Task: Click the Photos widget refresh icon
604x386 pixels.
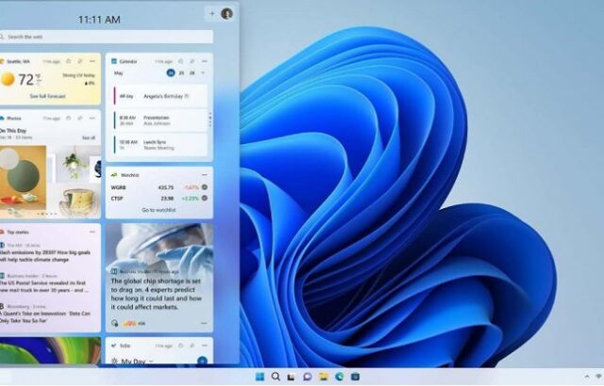Action: (x=69, y=119)
